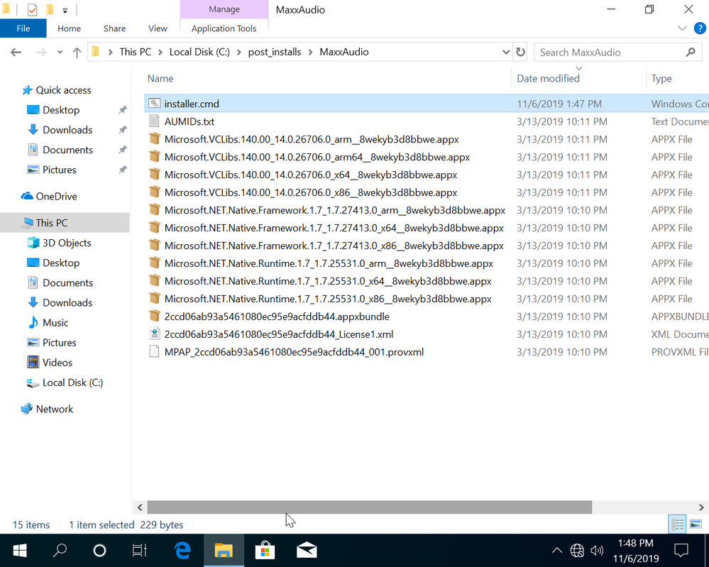Expand the ribbon with the chevron
709x567 pixels.
coord(682,28)
